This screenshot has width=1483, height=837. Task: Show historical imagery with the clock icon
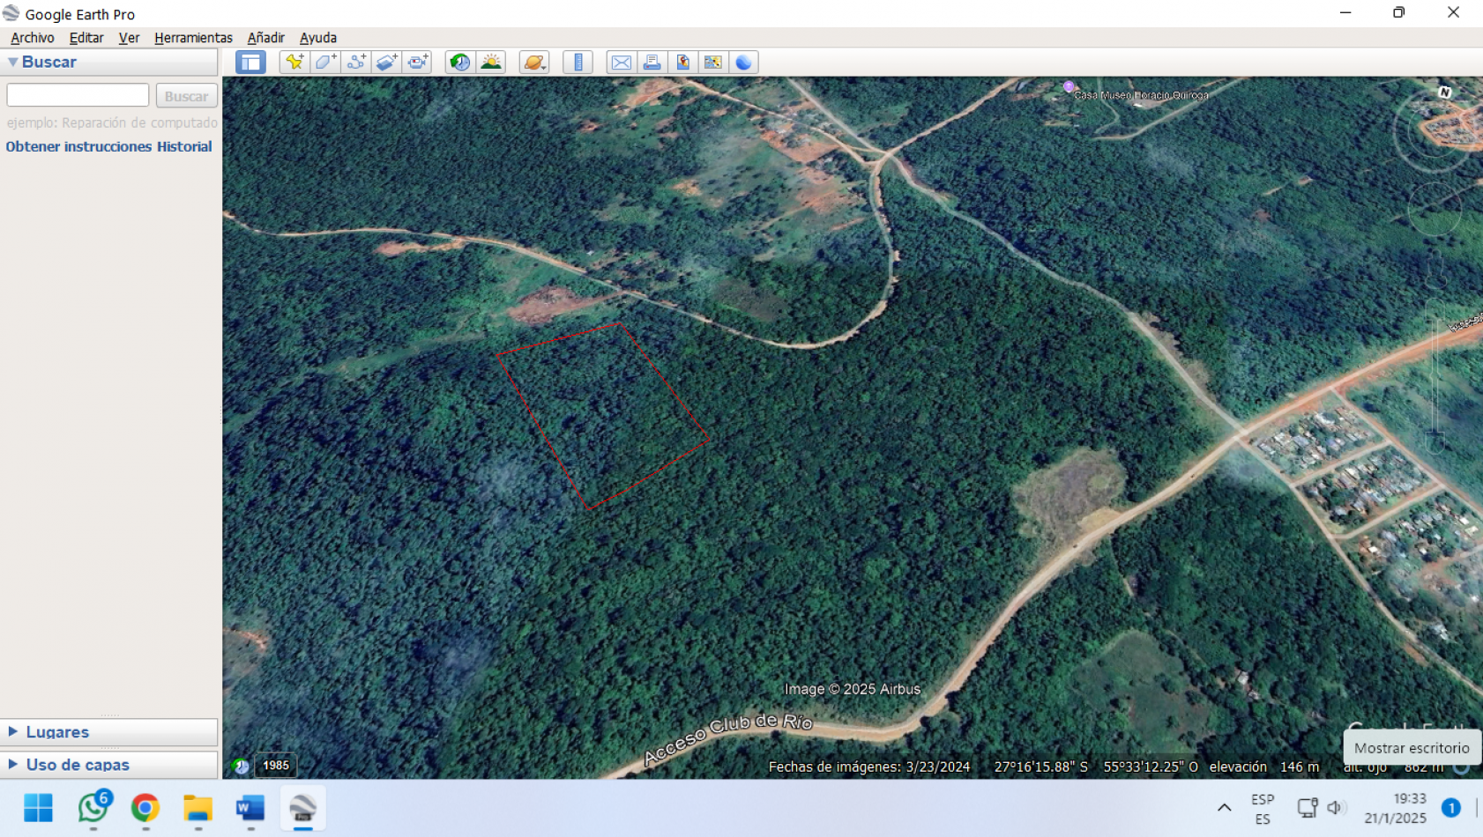[x=459, y=62]
